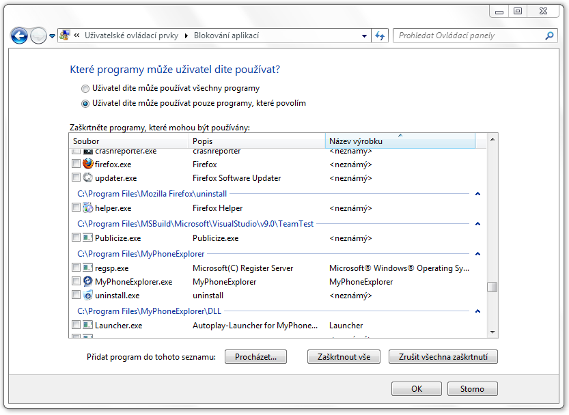Cancel with the Storno button
This screenshot has width=569, height=415.
(x=473, y=388)
